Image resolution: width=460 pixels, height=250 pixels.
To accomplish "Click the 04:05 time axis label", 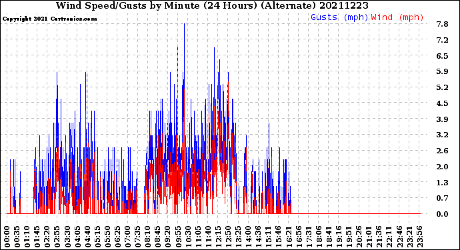I will tap(78, 237).
